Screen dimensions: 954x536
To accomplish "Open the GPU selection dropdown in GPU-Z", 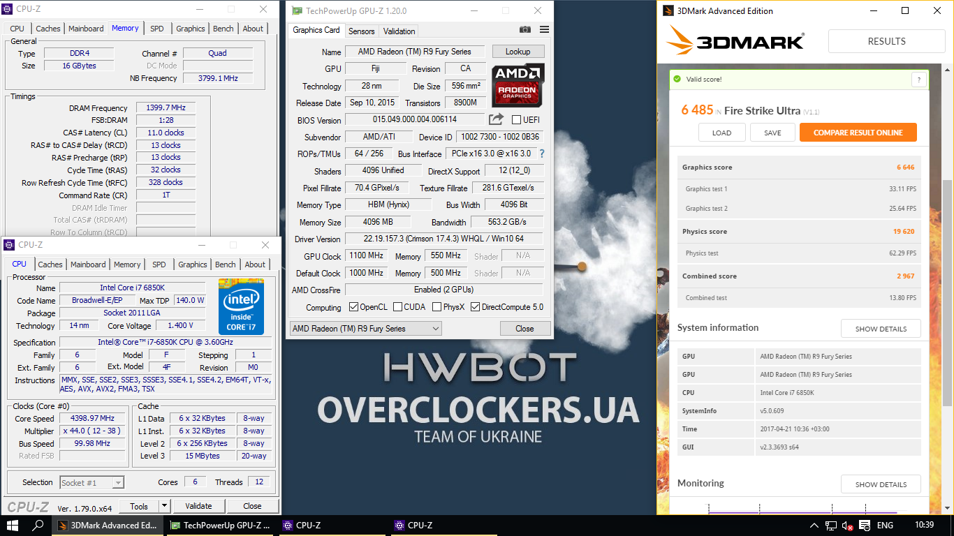I will tap(365, 329).
